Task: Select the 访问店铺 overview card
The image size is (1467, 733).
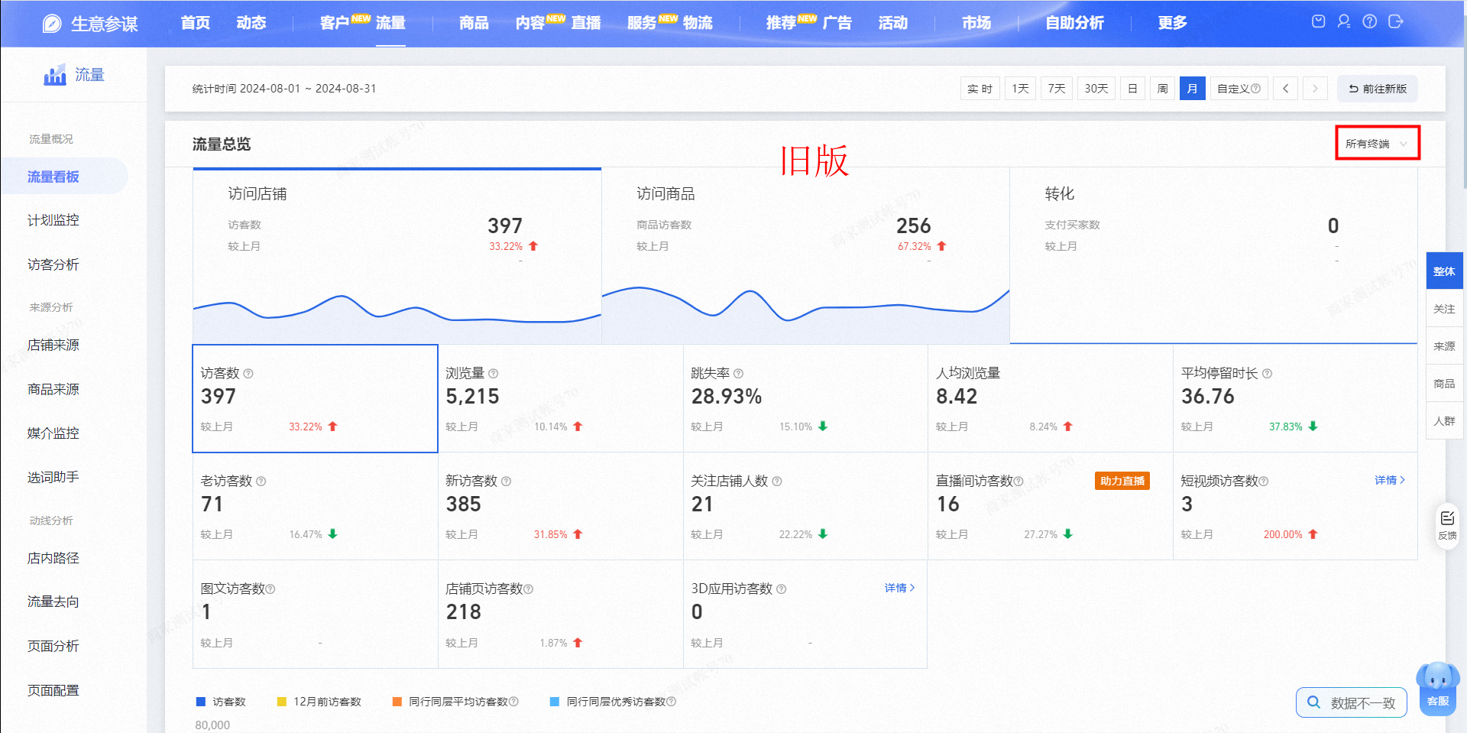Action: tap(397, 256)
